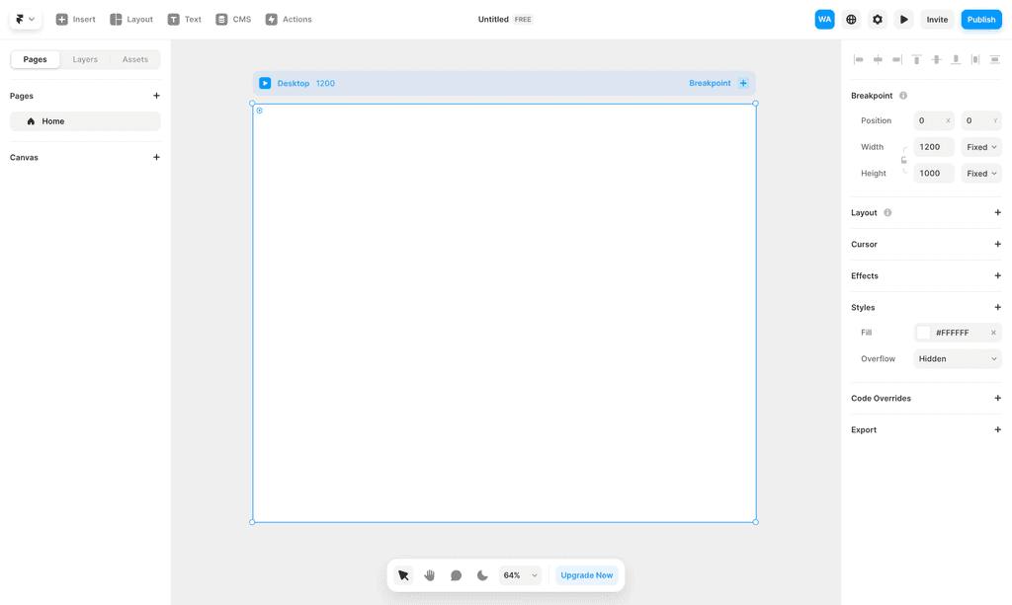This screenshot has width=1012, height=605.
Task: Lock the width and height aspect ratio
Action: point(904,160)
